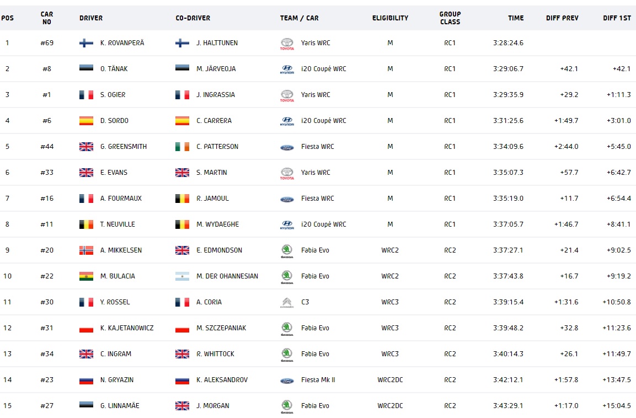Click the Ford logo in Greensmith's row
The image size is (636, 418).
click(x=287, y=147)
